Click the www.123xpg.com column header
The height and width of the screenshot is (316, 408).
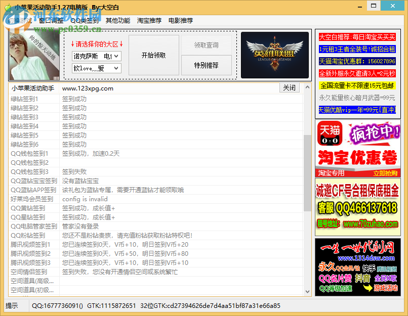click(x=169, y=88)
